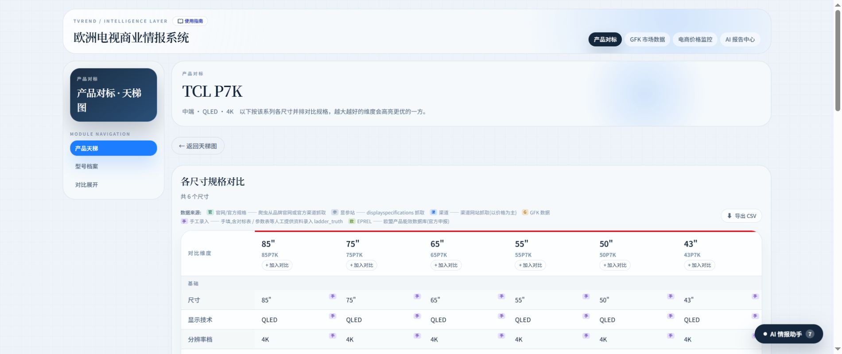Click source badge in 85" 分辨率档 cell
842x354 pixels.
(x=333, y=336)
